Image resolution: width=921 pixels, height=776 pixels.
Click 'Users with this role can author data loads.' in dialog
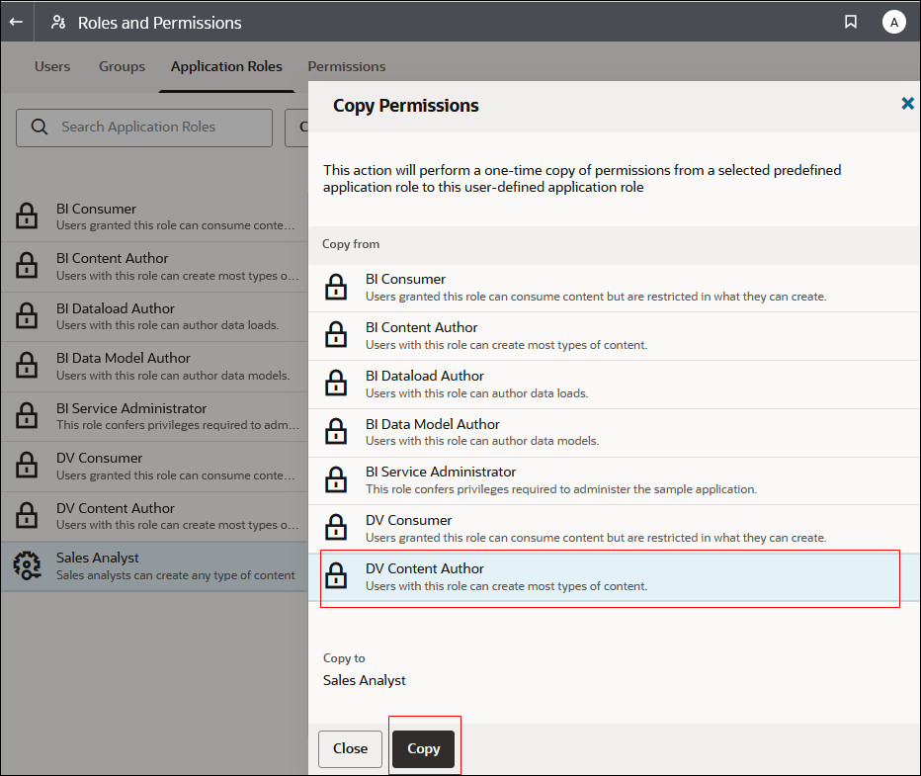(476, 393)
